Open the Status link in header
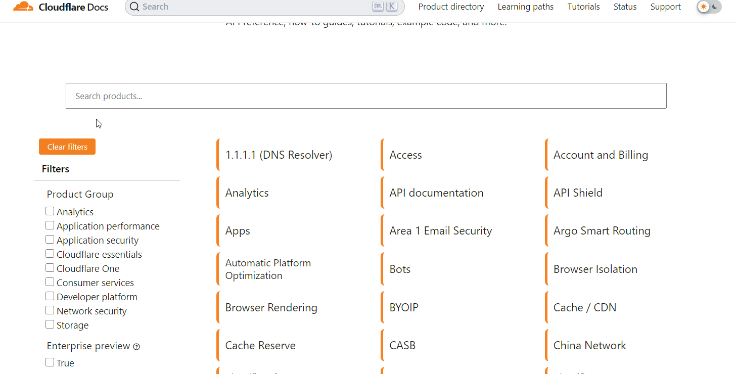Screen dimensions: 736x374 click(x=625, y=7)
